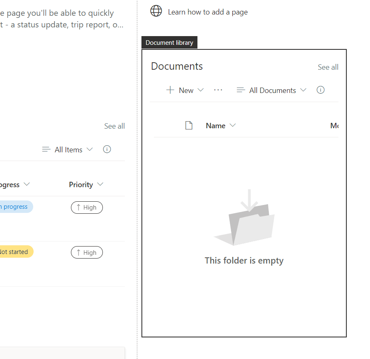Click the status update, trip report description text
The image size is (370, 359).
coord(61,25)
